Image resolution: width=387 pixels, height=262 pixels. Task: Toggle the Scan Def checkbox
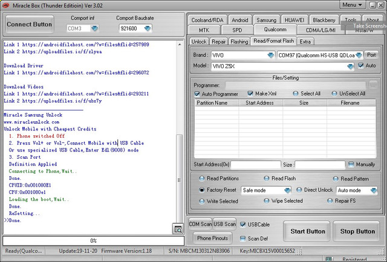point(243,238)
